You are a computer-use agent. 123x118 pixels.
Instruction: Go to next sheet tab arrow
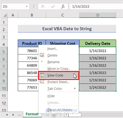click(13, 115)
